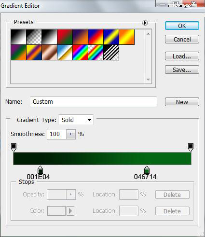Select the rainbow spectrum gradient preset

click(80, 53)
